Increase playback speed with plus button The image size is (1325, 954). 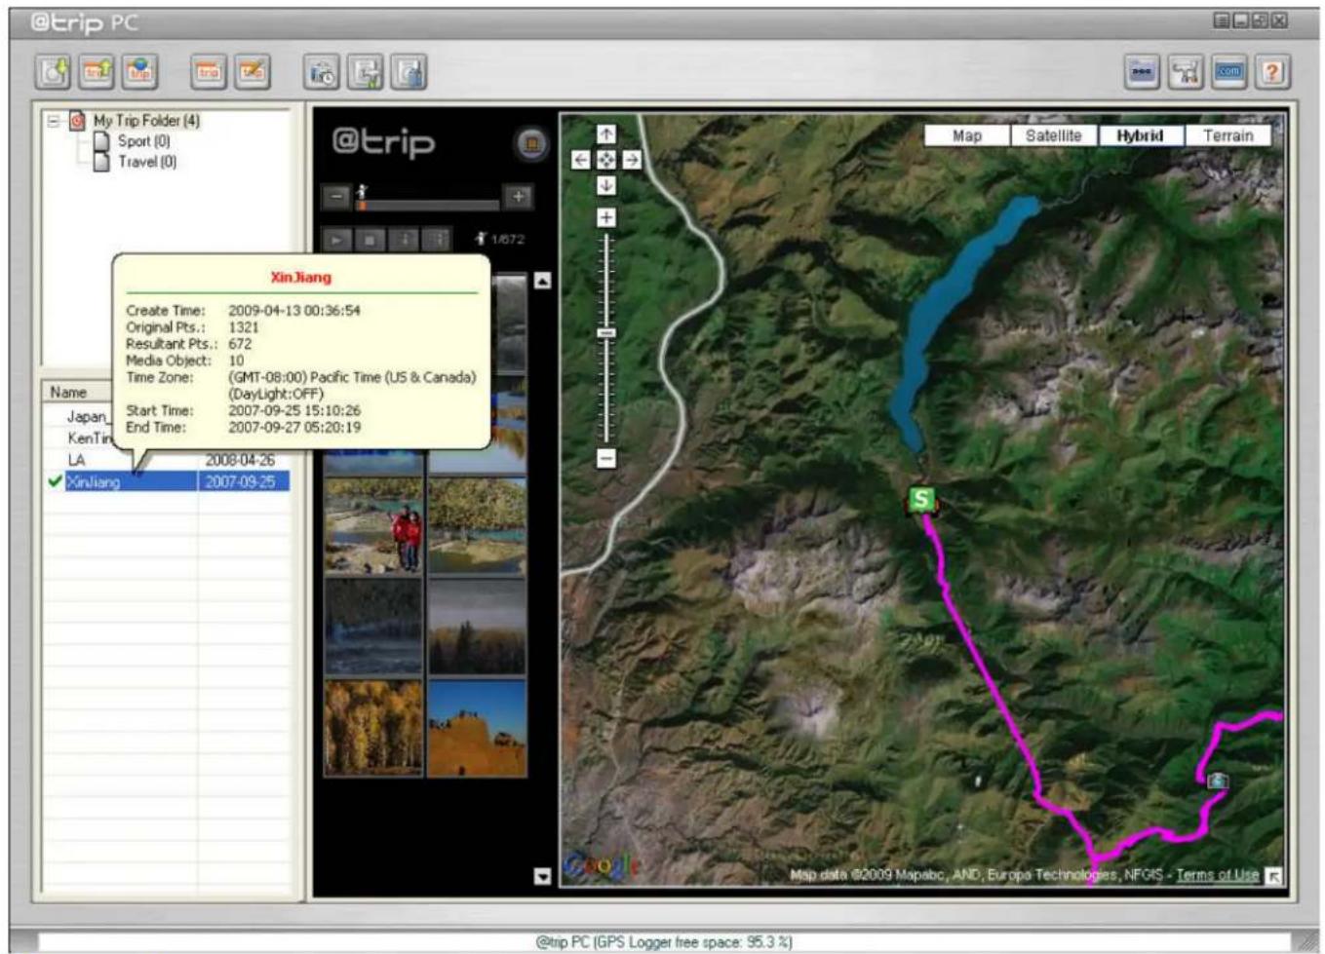click(x=518, y=197)
